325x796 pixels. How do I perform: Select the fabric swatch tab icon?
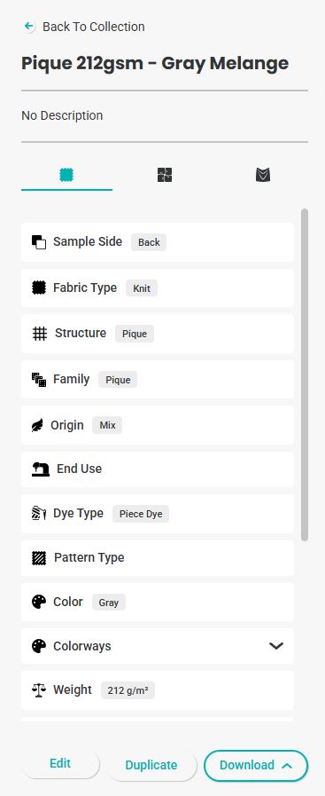point(66,175)
